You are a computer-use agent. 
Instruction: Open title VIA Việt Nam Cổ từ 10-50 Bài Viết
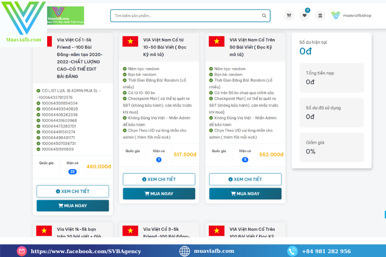[165, 47]
